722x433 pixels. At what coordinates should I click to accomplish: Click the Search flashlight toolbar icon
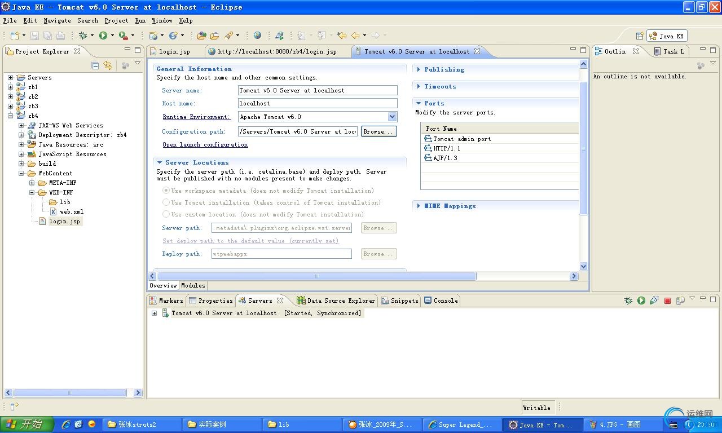pos(228,36)
